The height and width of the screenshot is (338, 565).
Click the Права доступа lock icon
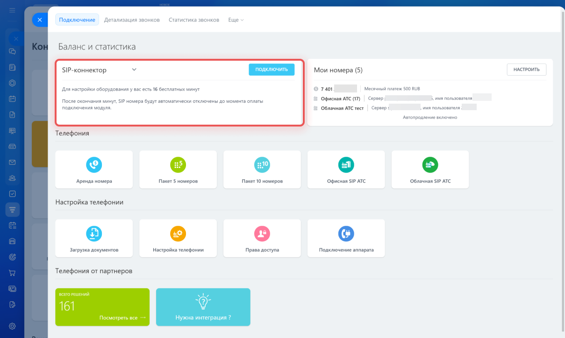tap(262, 233)
